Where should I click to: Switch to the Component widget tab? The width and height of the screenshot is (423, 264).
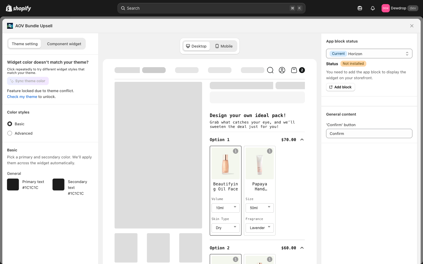click(x=64, y=44)
